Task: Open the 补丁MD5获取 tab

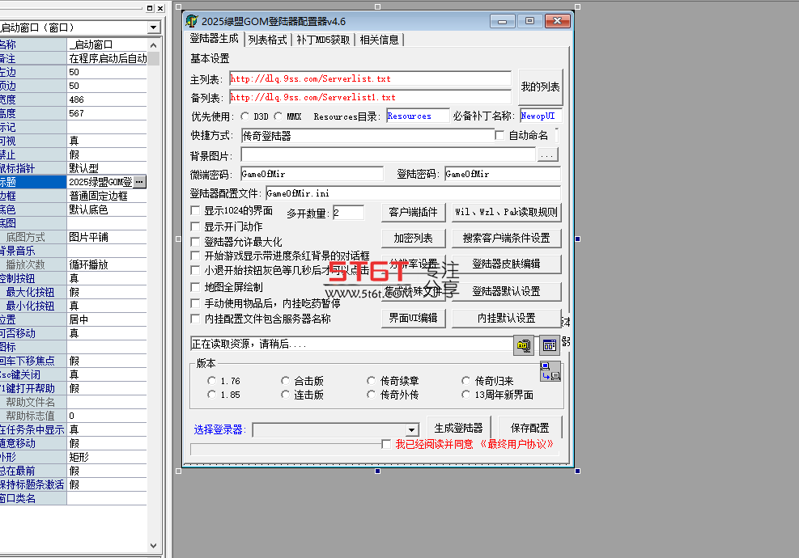Action: (x=323, y=40)
